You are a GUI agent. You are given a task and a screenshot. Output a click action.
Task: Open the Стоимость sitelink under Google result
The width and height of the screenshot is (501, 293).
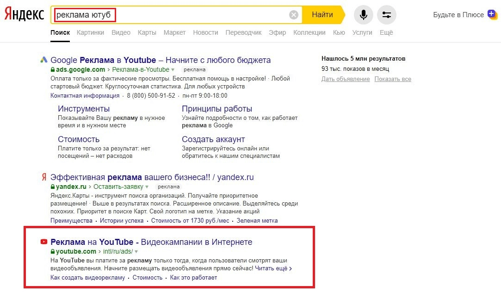click(x=79, y=139)
